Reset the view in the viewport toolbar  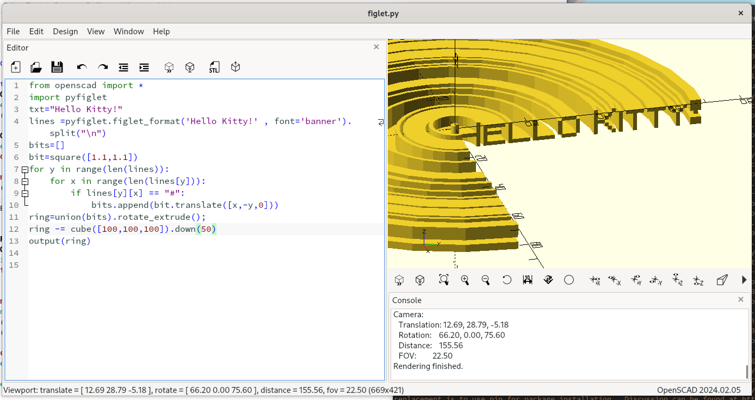[506, 280]
